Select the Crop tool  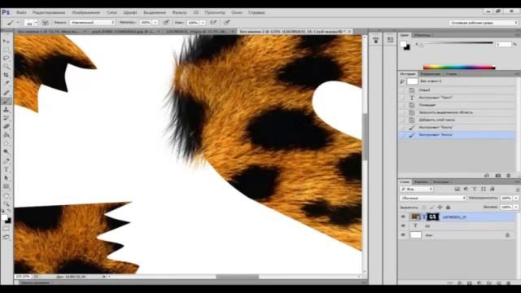[6, 75]
